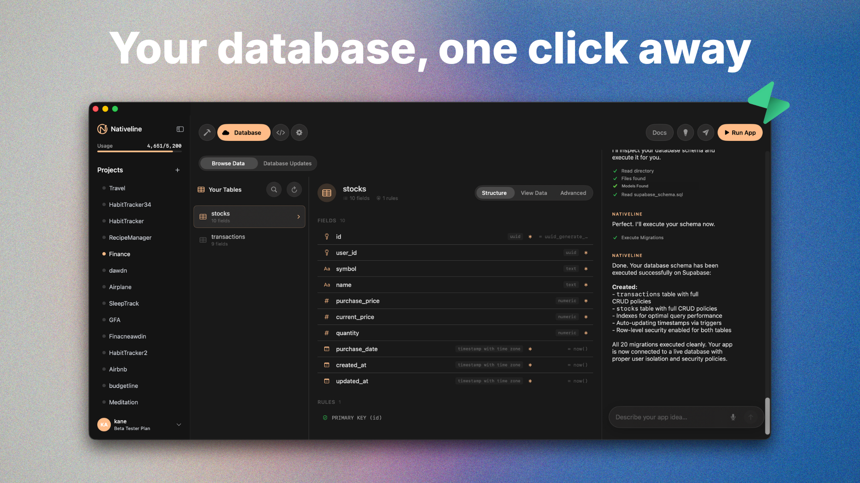Click the lightbulb ideas icon
The width and height of the screenshot is (860, 483).
click(685, 132)
